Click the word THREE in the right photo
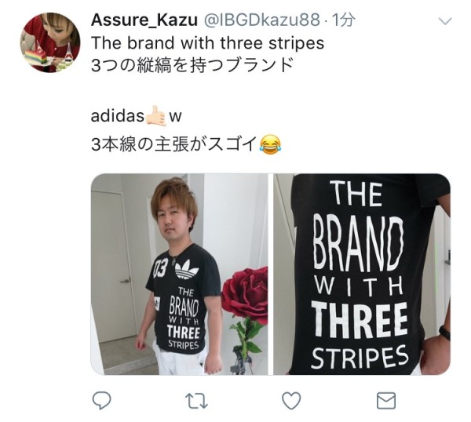This screenshot has width=471, height=422. click(360, 322)
